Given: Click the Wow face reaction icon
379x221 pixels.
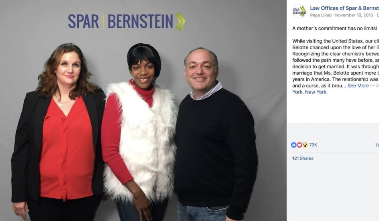Looking at the screenshot, I should tap(305, 145).
